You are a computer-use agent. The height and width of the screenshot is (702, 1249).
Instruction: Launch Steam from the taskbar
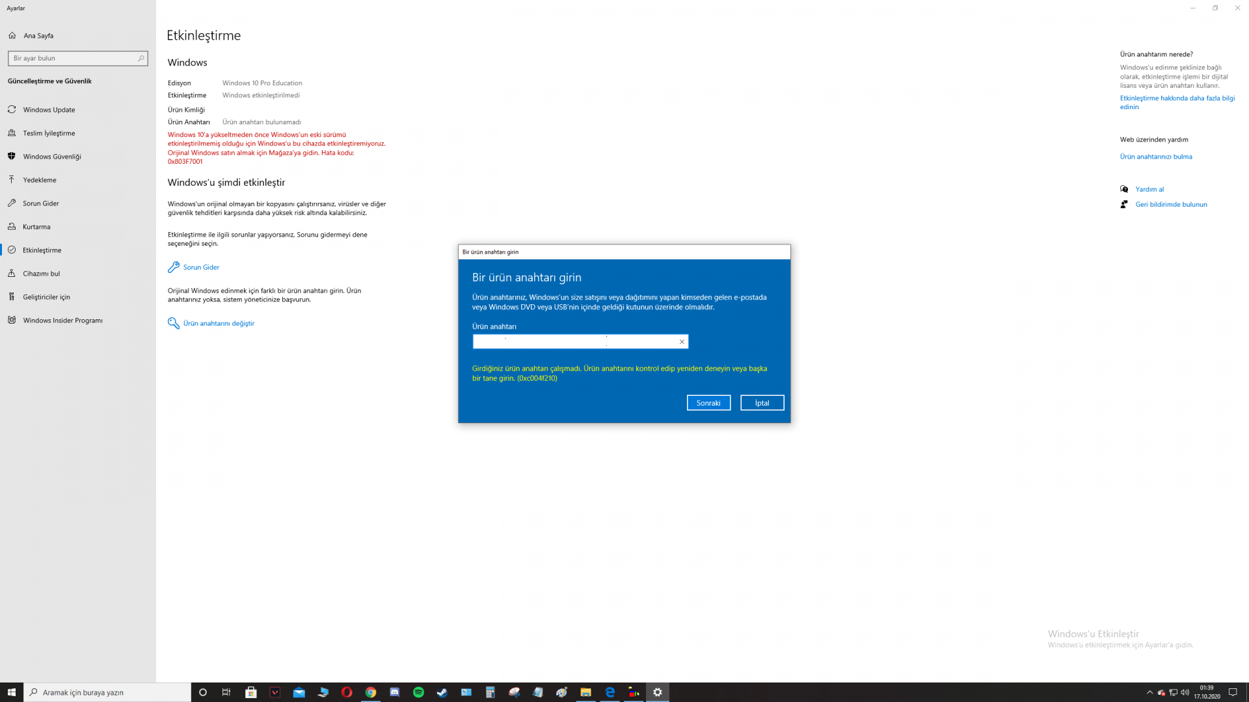pyautogui.click(x=442, y=692)
